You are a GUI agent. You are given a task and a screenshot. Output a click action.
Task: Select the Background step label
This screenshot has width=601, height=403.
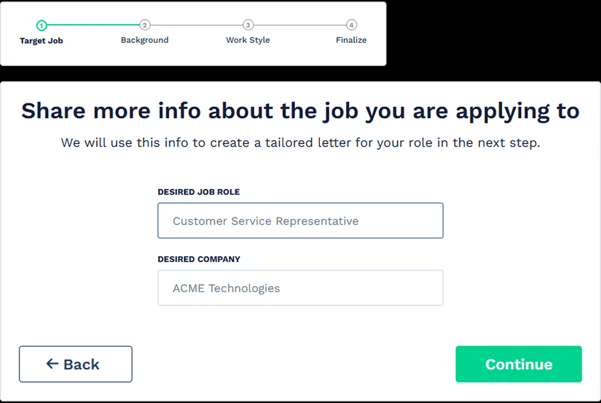point(145,40)
